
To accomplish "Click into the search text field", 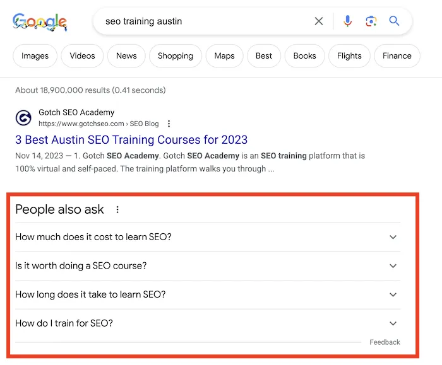I will [x=202, y=21].
